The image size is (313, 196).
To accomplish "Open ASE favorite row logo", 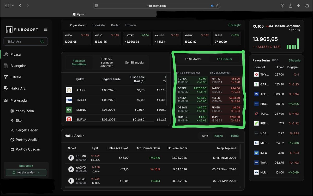I will (x=256, y=94).
